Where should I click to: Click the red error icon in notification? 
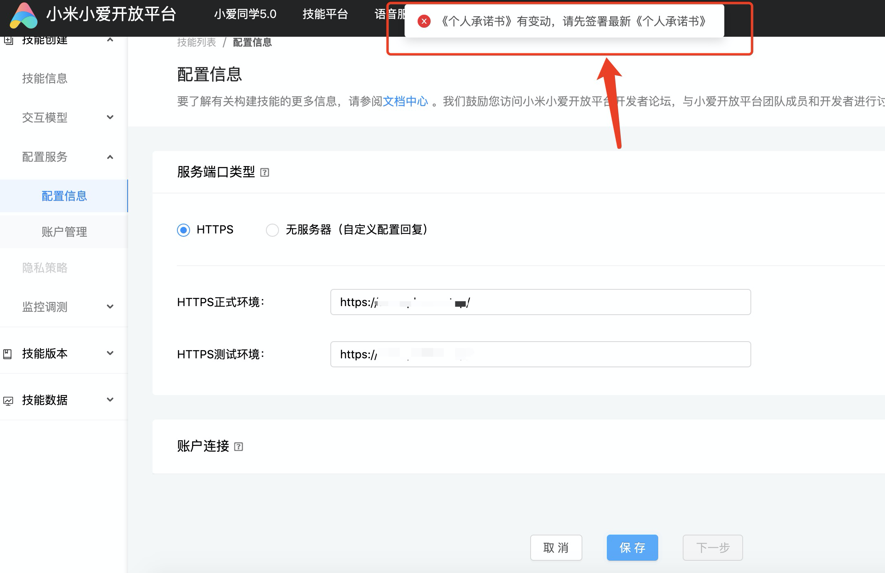tap(424, 21)
